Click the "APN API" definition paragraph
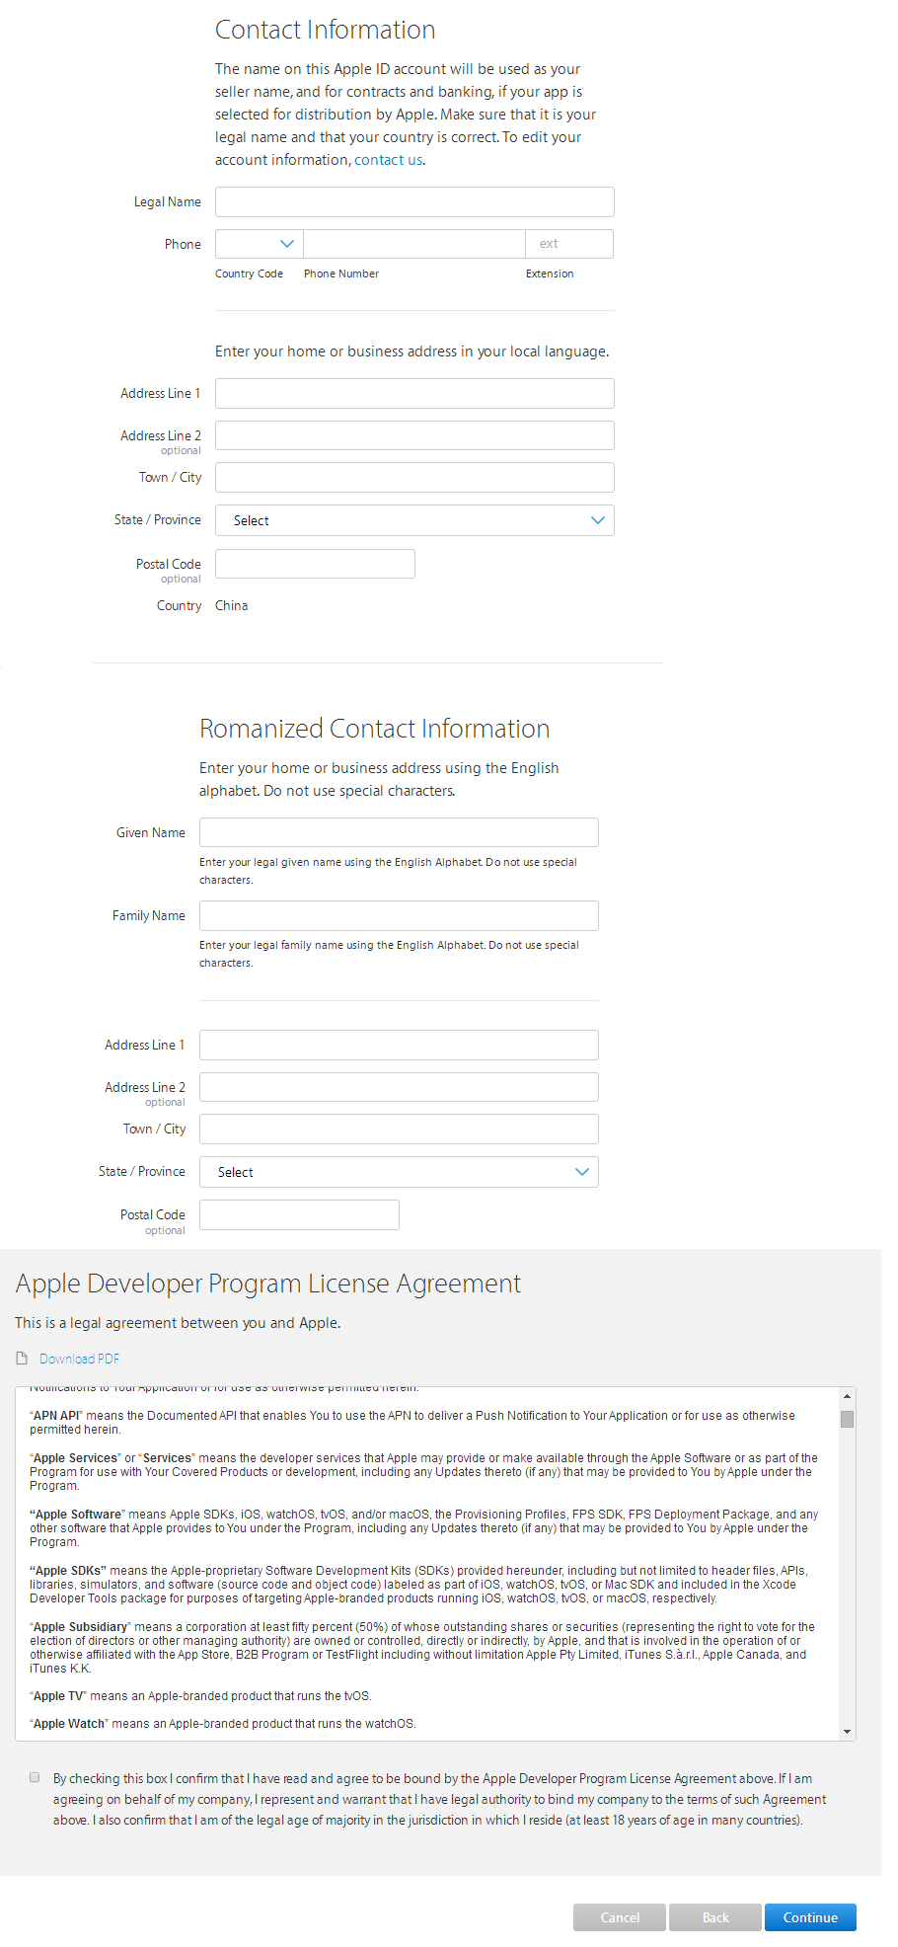Image resolution: width=898 pixels, height=1947 pixels. coord(412,1423)
